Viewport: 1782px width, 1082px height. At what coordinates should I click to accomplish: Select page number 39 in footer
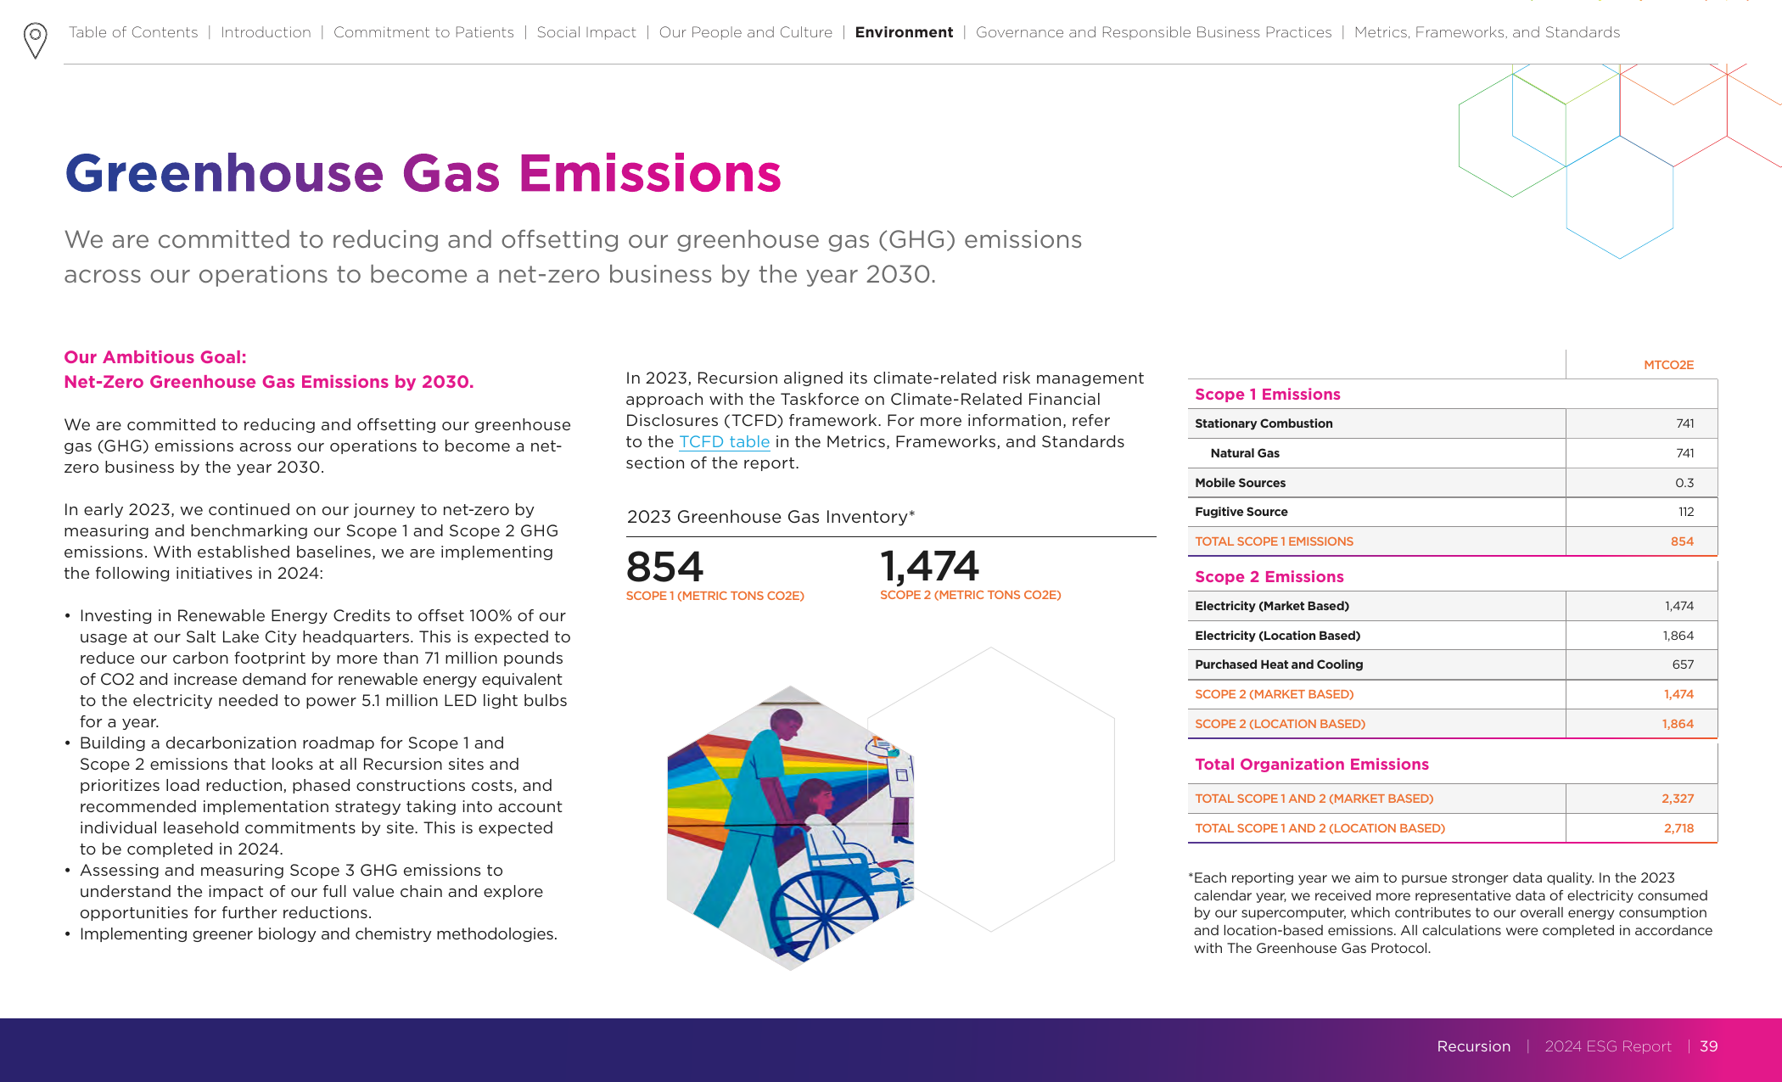[x=1708, y=1046]
